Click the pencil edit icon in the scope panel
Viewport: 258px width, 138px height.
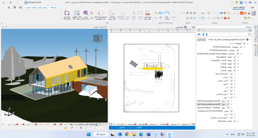coord(199,30)
